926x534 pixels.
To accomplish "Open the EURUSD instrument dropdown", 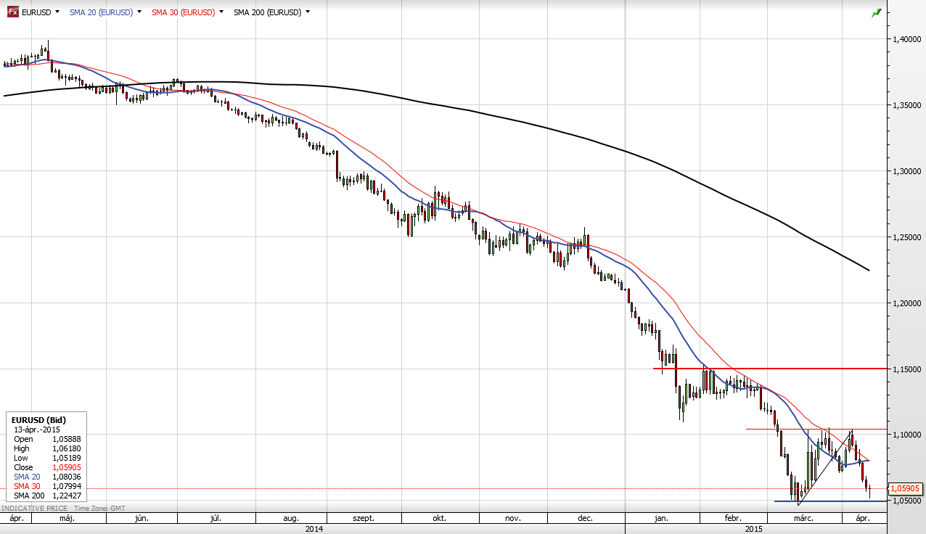I will point(57,12).
